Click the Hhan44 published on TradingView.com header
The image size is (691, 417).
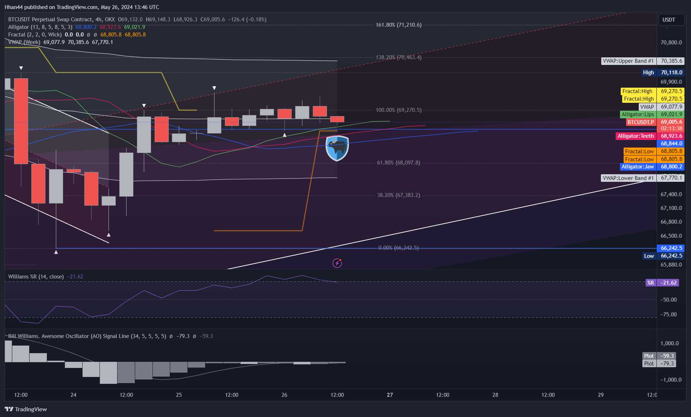click(82, 7)
